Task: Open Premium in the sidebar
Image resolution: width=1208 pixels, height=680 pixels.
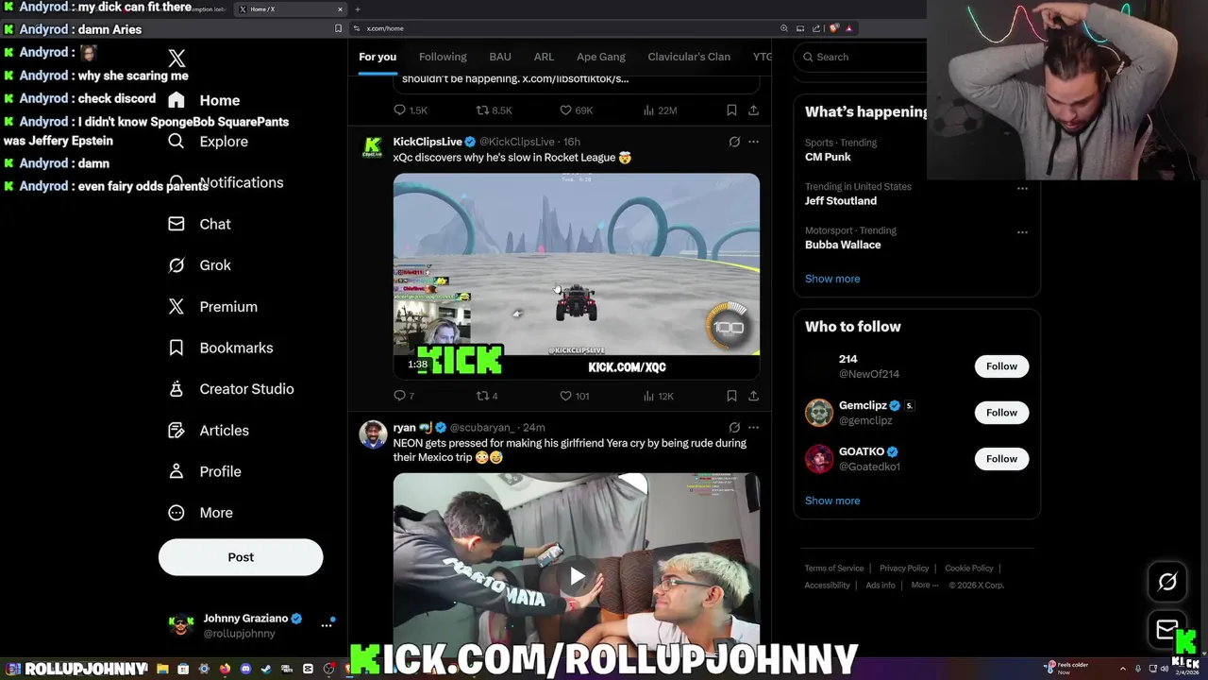Action: coord(212,307)
